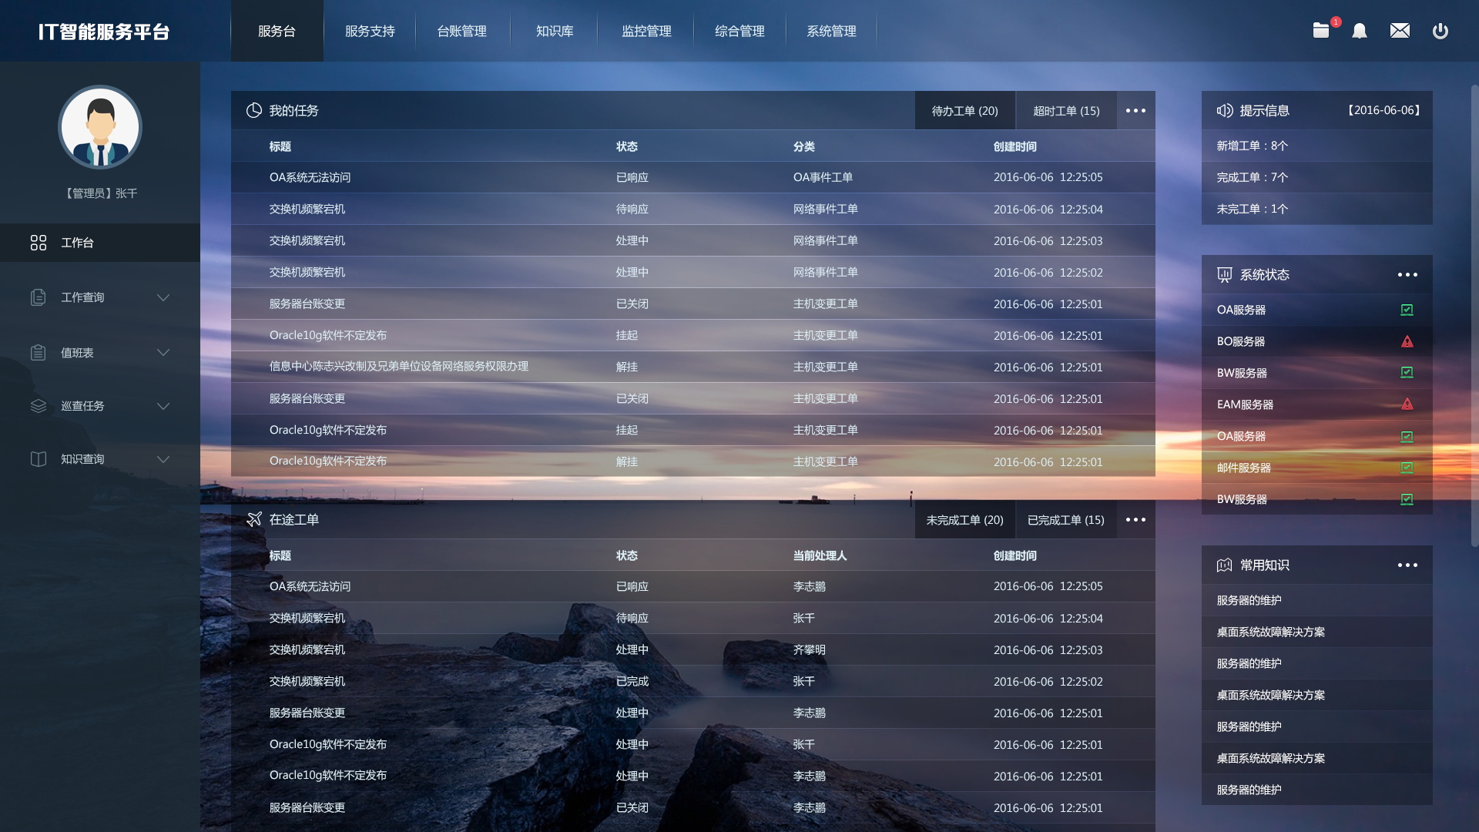Click the user avatar picture
Viewport: 1479px width, 832px height.
pos(100,127)
